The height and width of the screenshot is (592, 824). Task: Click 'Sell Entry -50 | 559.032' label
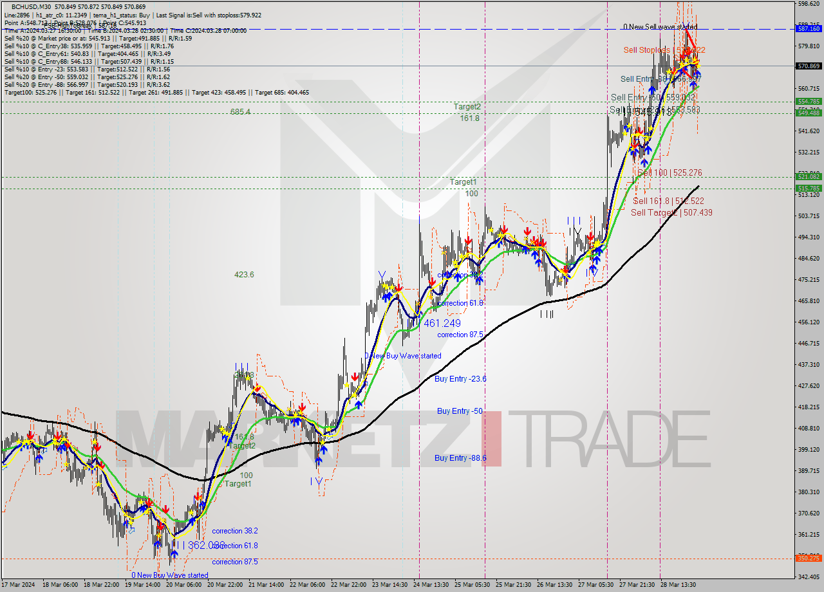point(653,98)
